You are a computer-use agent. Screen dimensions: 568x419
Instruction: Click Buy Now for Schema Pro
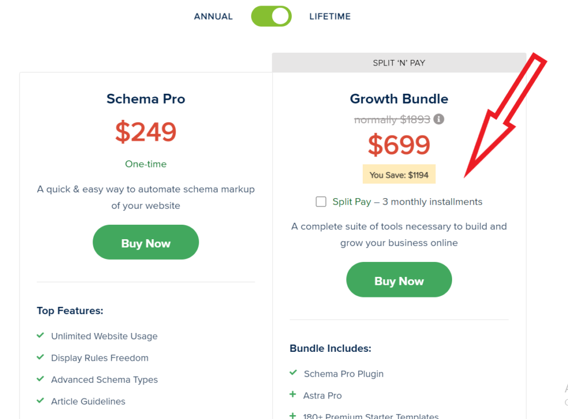click(145, 243)
